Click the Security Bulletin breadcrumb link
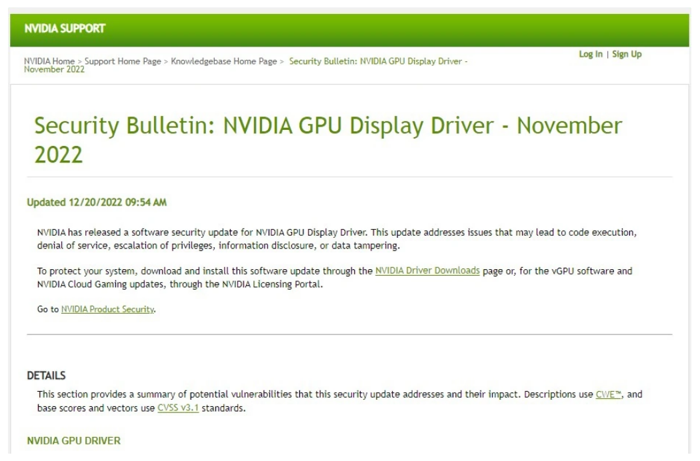The width and height of the screenshot is (700, 461). pyautogui.click(x=246, y=65)
